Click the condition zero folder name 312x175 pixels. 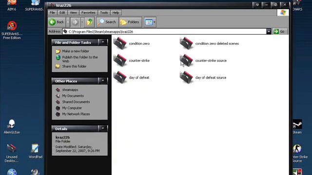click(x=139, y=43)
